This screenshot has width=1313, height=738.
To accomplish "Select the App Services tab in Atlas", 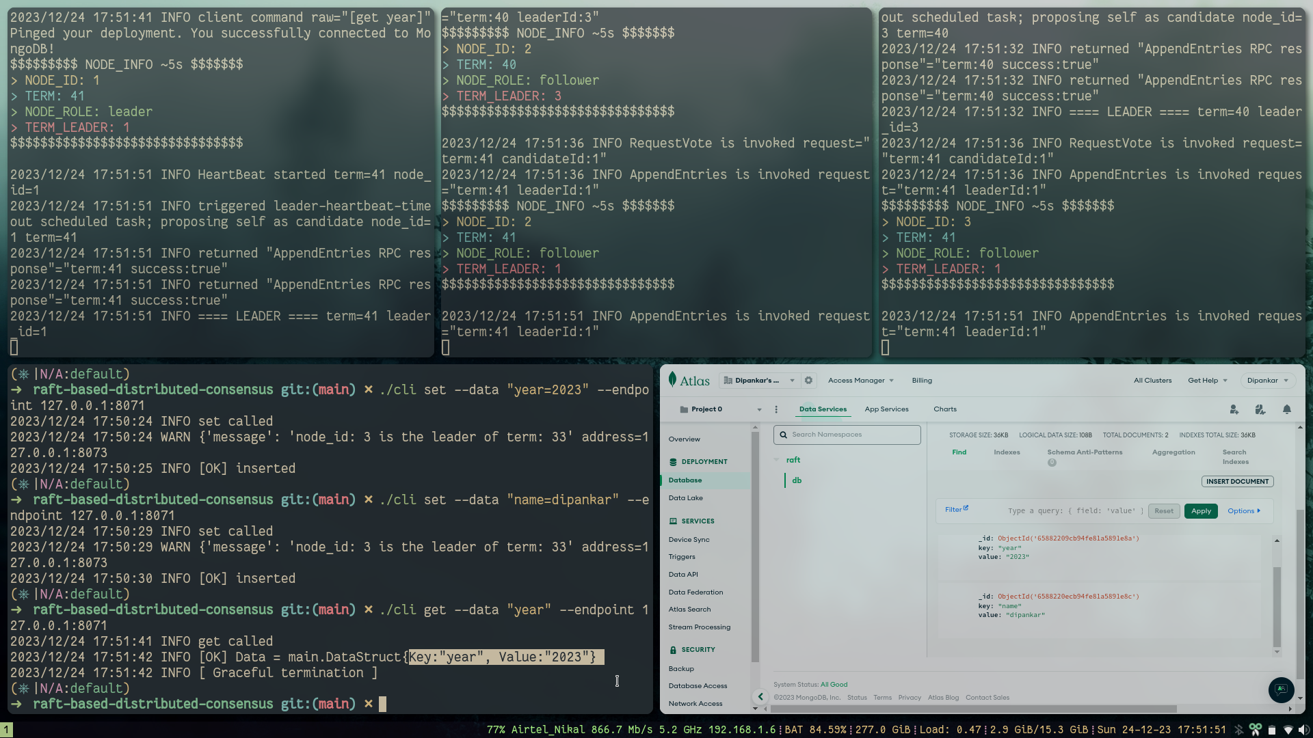I will click(x=886, y=409).
